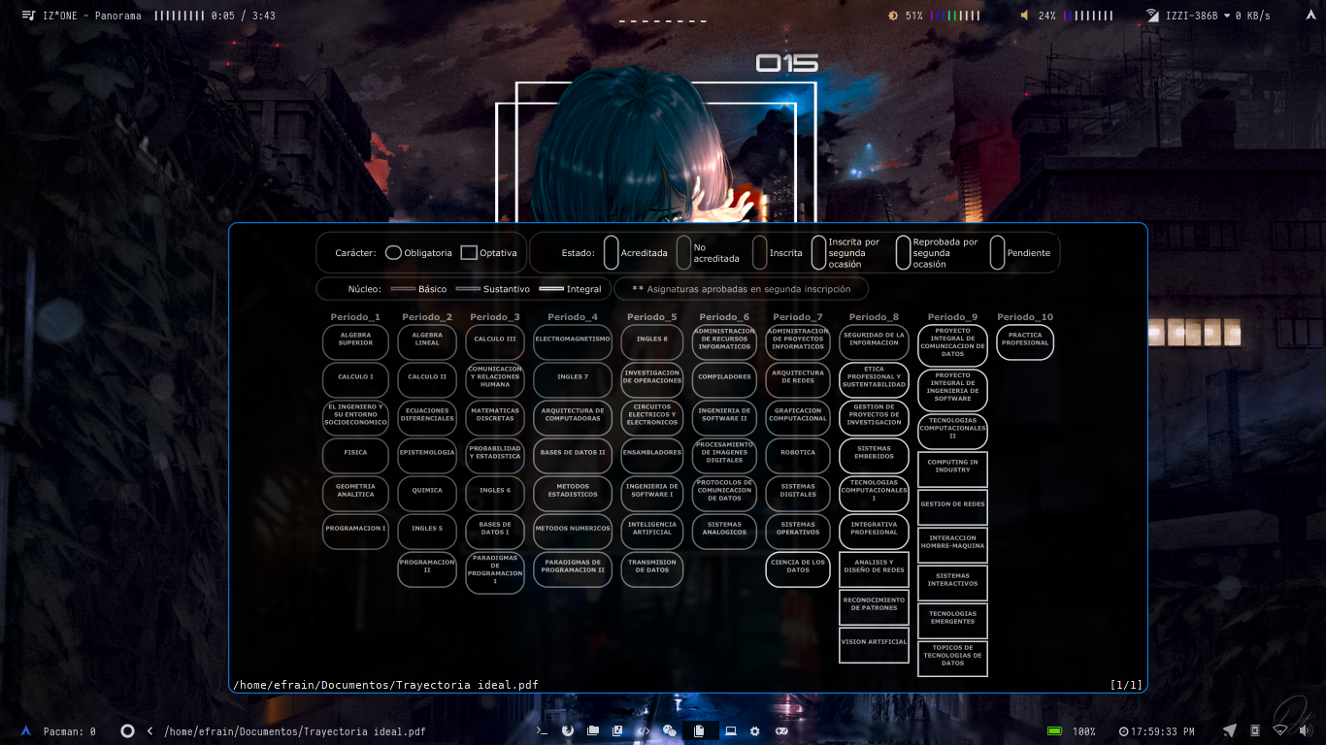Click the brightness level bar at 51%
1326x745 pixels.
(x=955, y=16)
